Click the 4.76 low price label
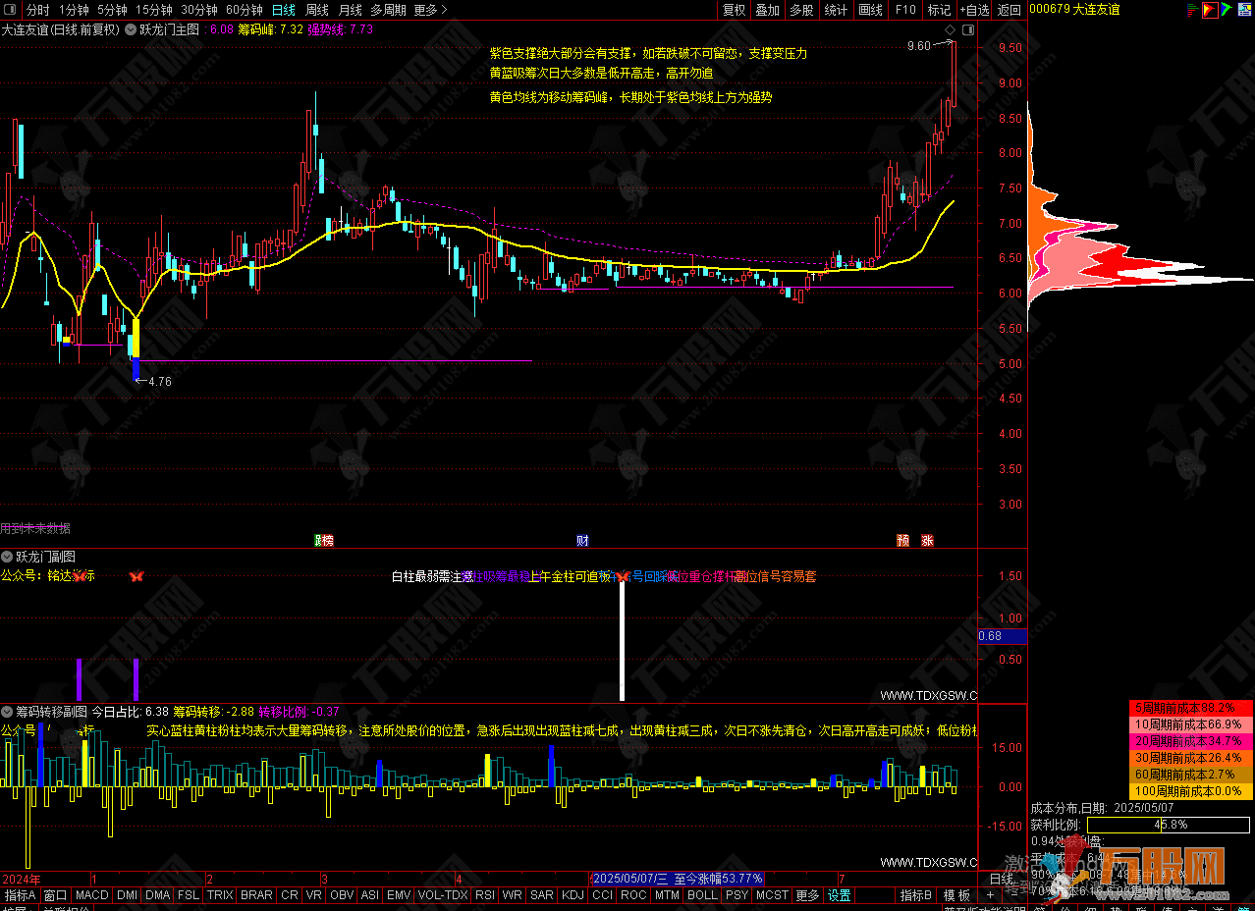 click(x=158, y=381)
